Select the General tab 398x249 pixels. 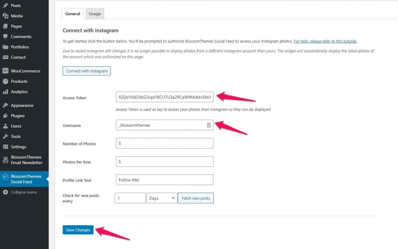72,13
